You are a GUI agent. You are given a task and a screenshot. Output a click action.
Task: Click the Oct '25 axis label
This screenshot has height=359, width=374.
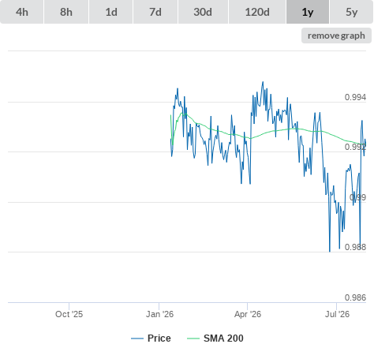click(69, 314)
